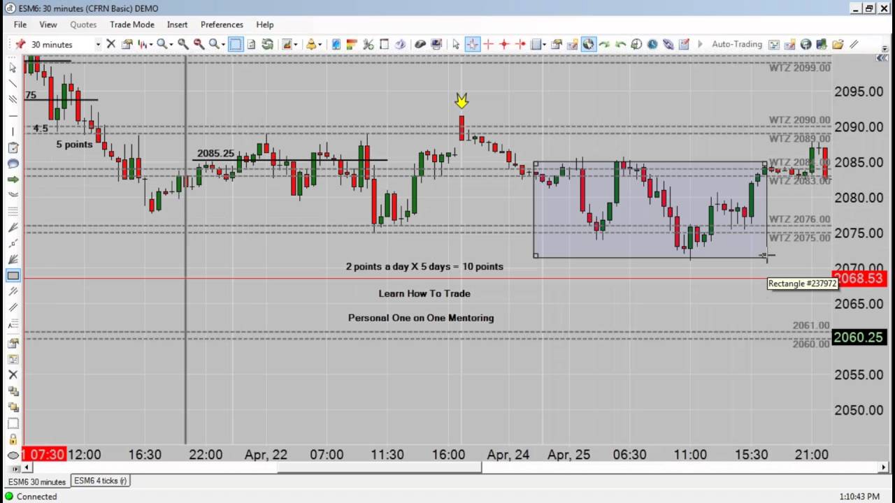Screen dimensions: 895x503
Task: Select the arrow pointer cursor in toolbar
Action: [x=456, y=44]
